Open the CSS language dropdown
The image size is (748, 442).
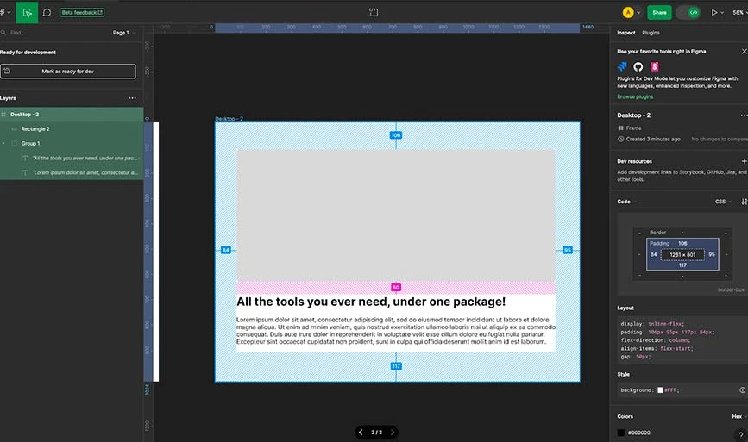722,202
